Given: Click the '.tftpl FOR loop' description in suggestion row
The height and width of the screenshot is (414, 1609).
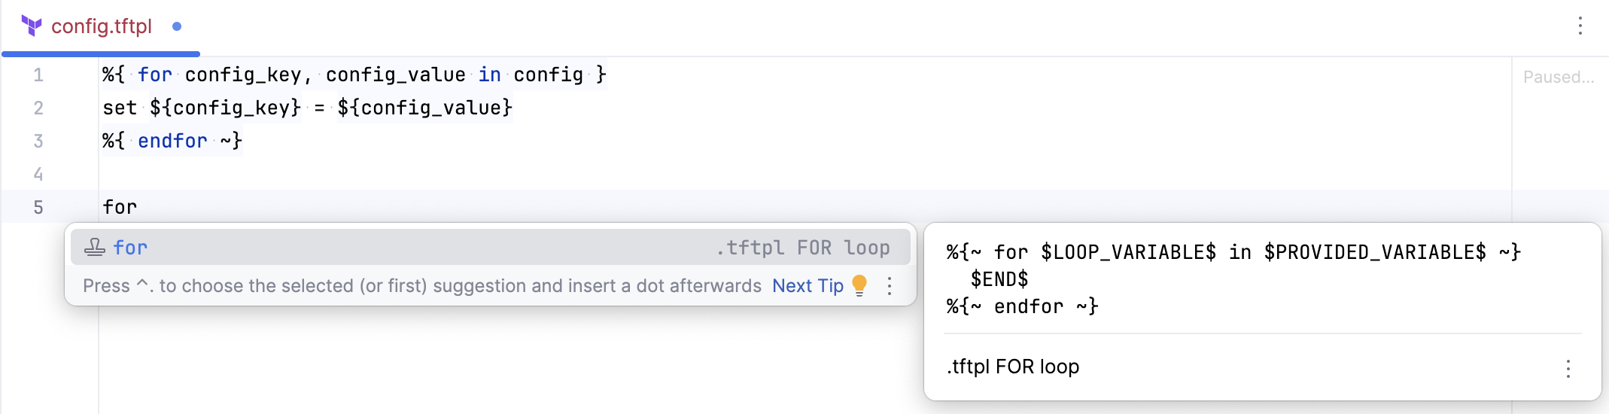Looking at the screenshot, I should click(x=802, y=248).
